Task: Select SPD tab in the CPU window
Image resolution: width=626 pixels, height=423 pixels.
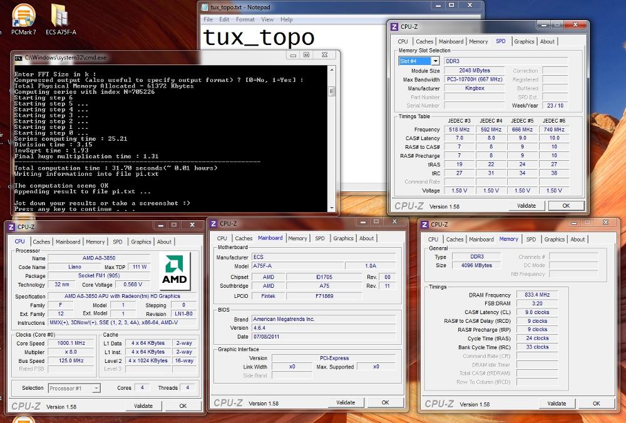Action: tap(118, 242)
